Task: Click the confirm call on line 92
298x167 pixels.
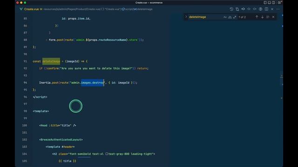Action: pyautogui.click(x=53, y=68)
